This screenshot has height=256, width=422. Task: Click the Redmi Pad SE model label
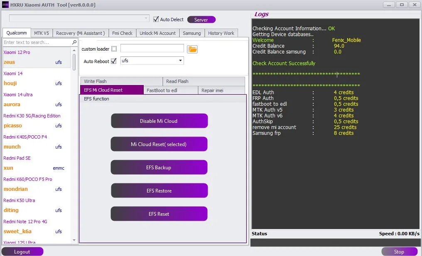[x=17, y=158]
